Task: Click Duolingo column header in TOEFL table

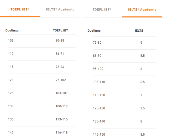Action: 12,30
